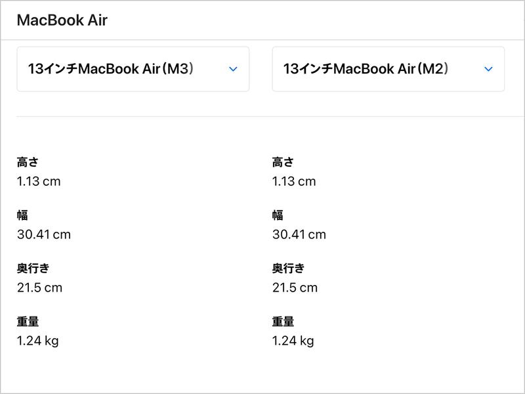
Task: Click the 1.13 cm value under M3
Action: 39,181
